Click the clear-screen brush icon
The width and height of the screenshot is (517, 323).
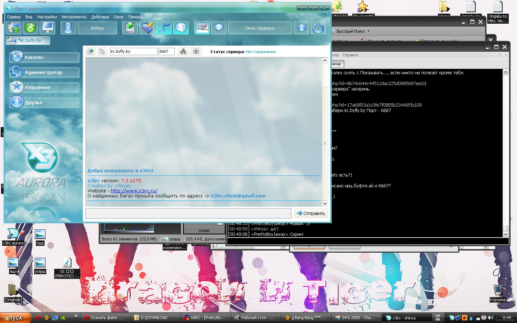click(x=147, y=28)
